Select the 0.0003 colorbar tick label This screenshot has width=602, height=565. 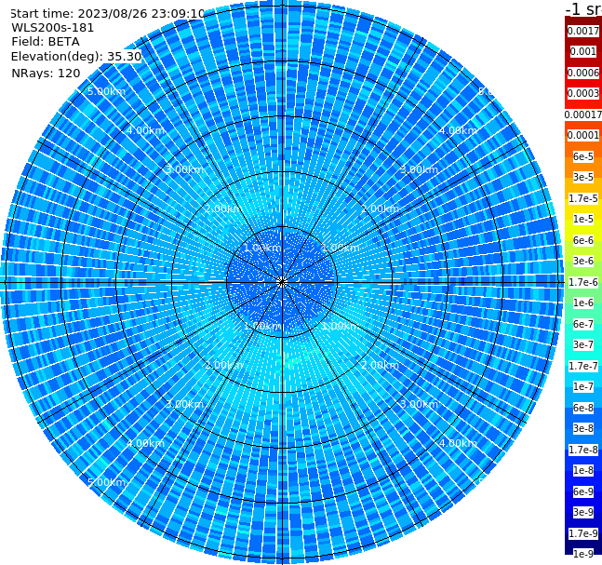pyautogui.click(x=583, y=93)
